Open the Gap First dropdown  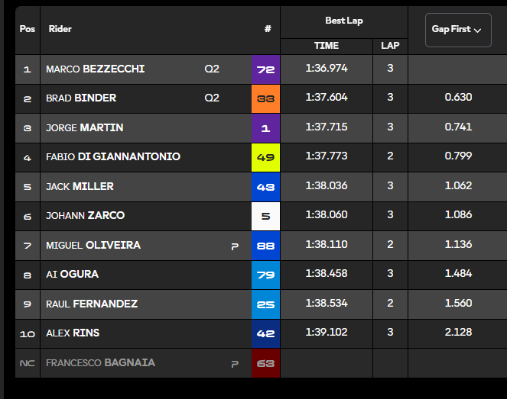click(458, 30)
